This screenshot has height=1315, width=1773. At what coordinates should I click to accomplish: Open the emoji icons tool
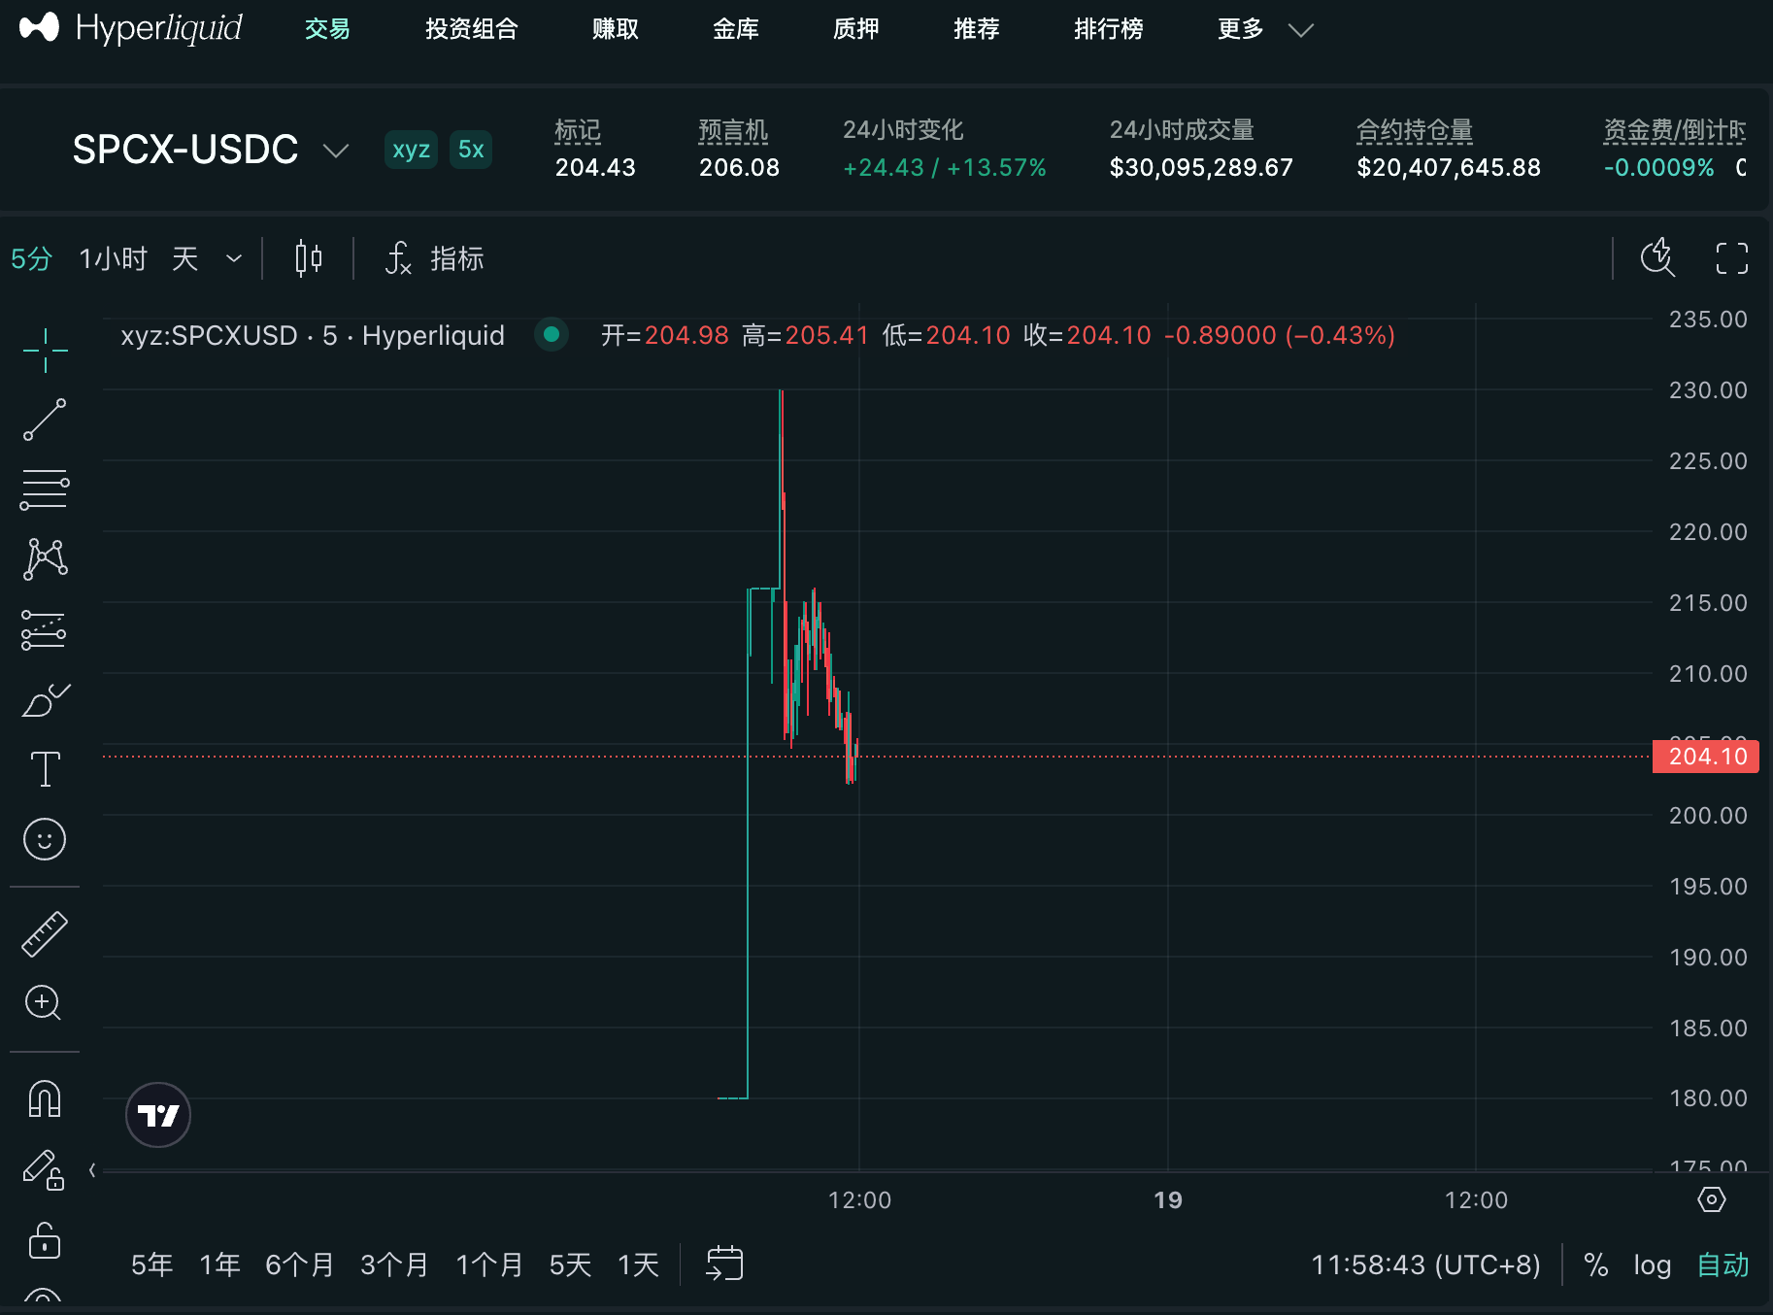45,839
